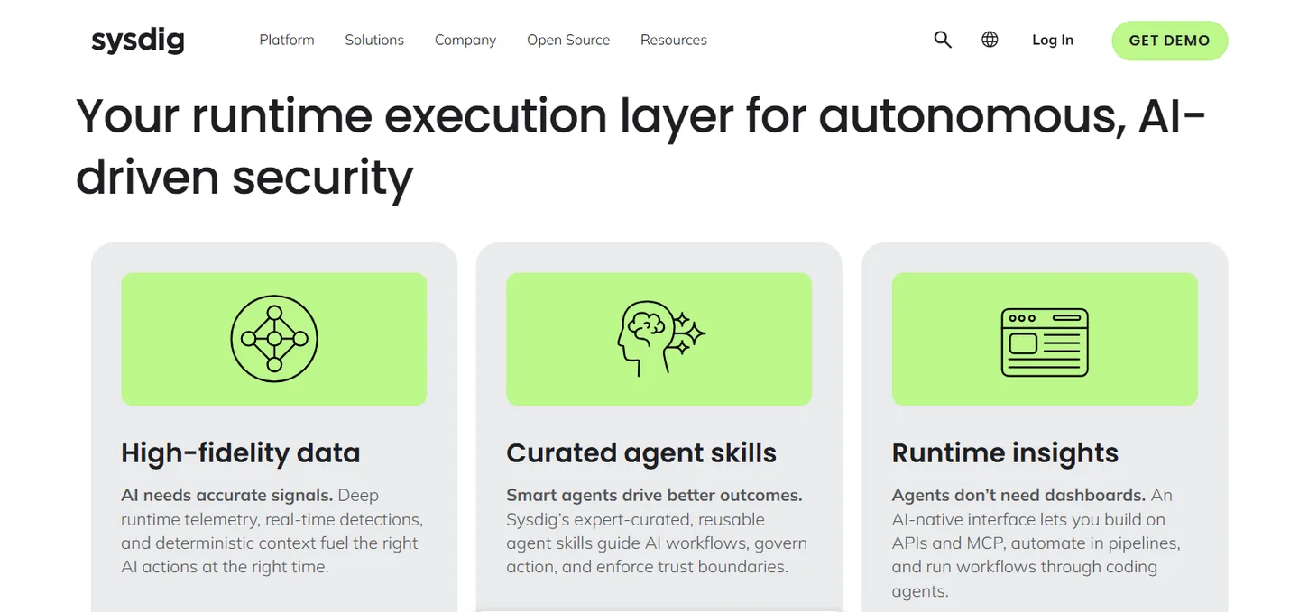1299x612 pixels.
Task: Open the Company menu
Action: point(465,40)
